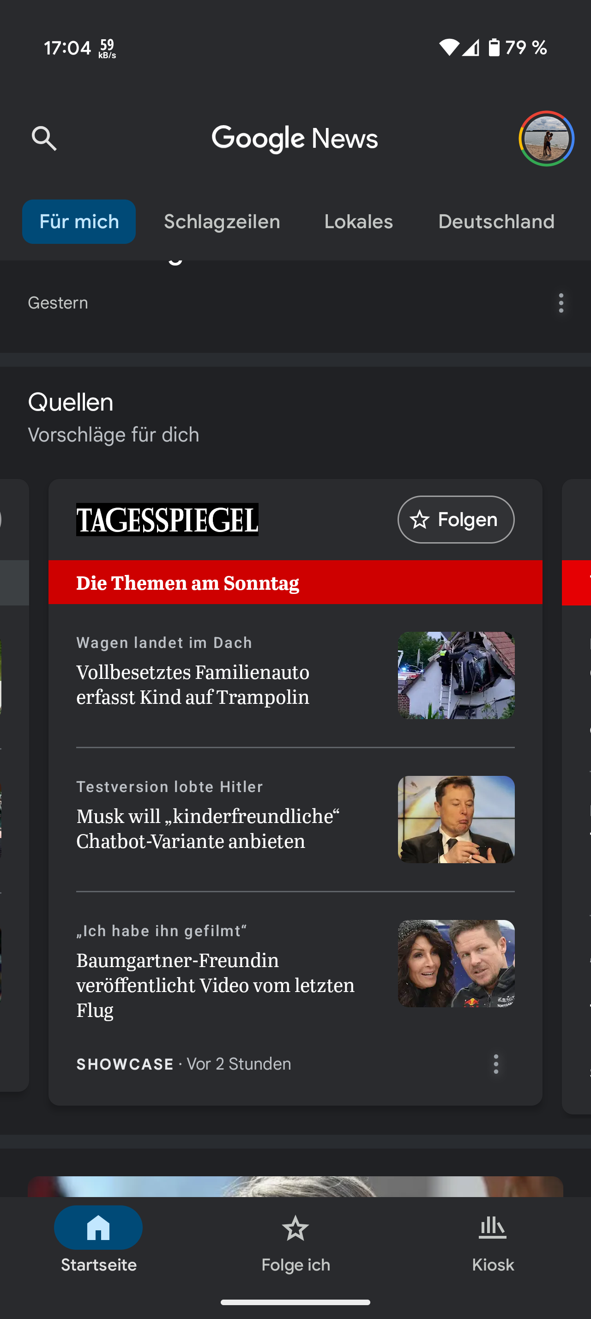This screenshot has width=591, height=1319.
Task: Open the search magnifier icon
Action: coord(44,139)
